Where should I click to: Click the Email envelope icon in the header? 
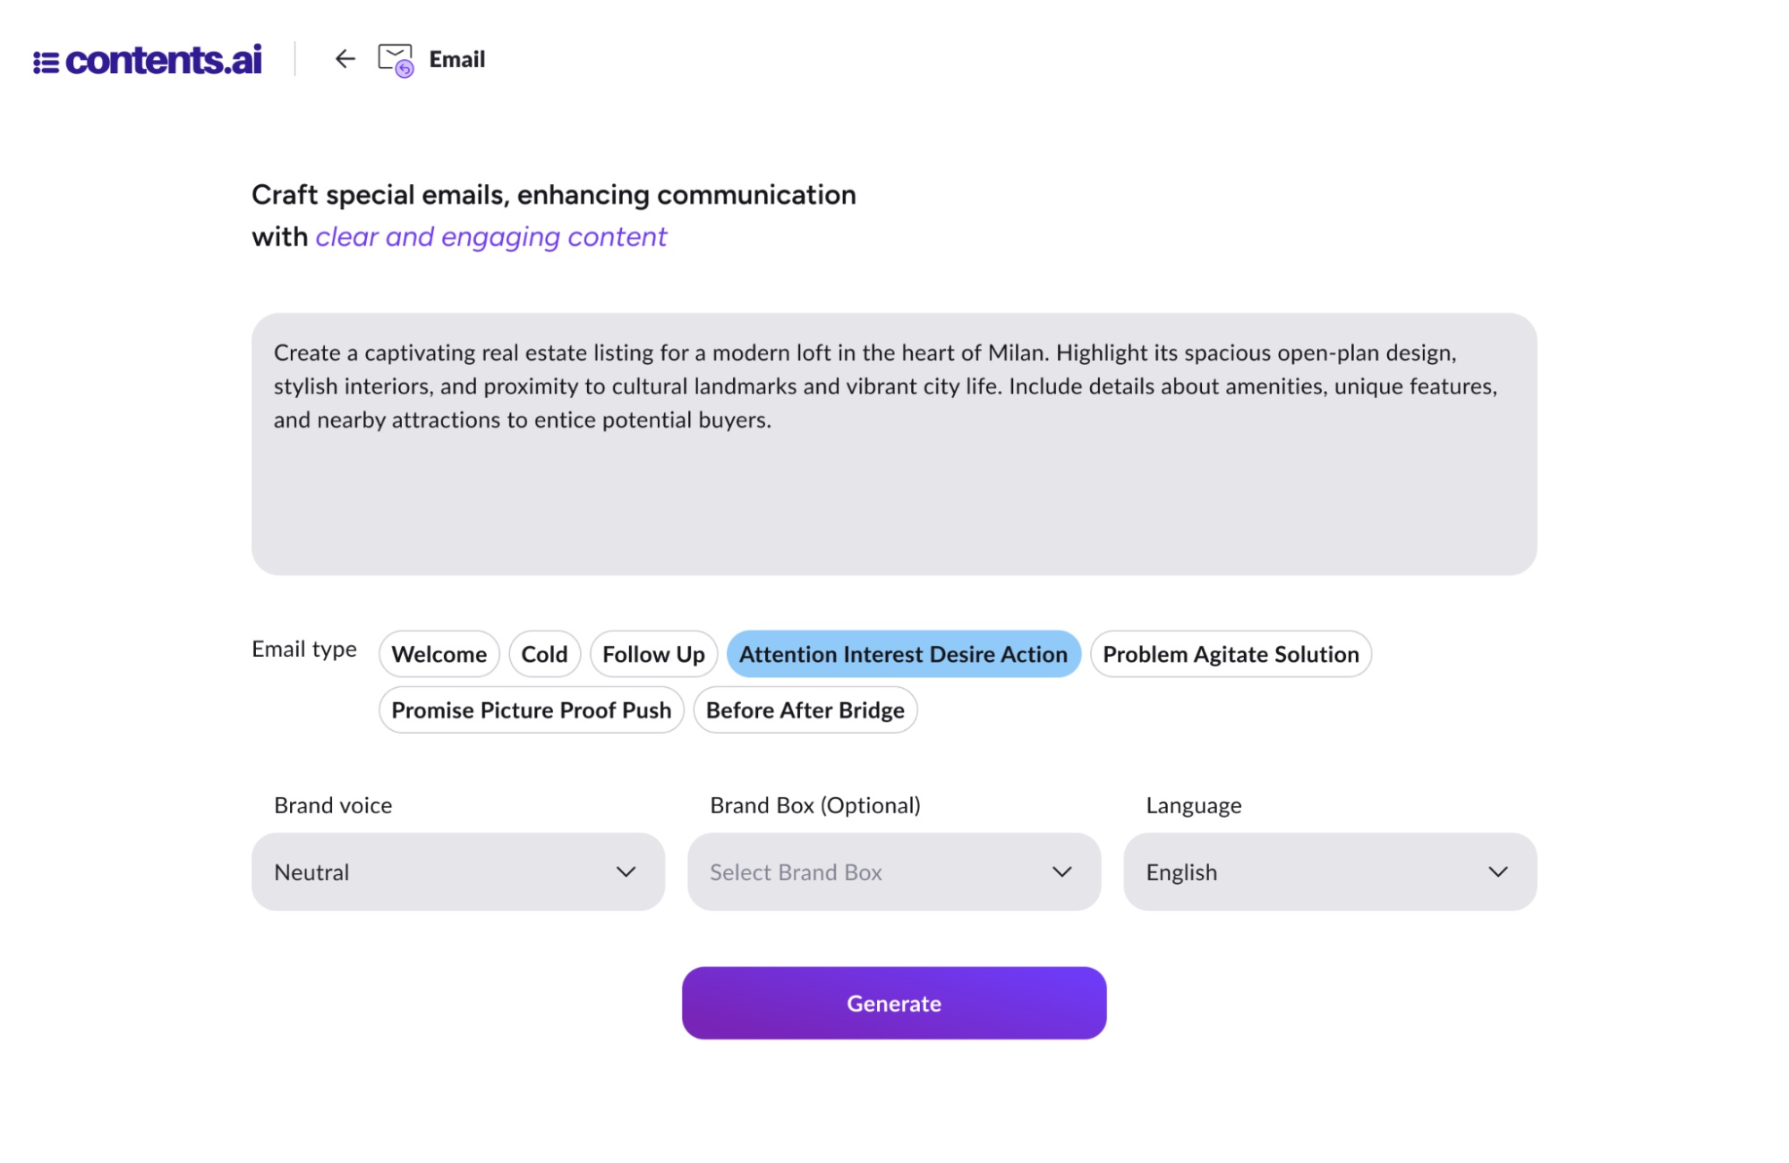pos(395,59)
